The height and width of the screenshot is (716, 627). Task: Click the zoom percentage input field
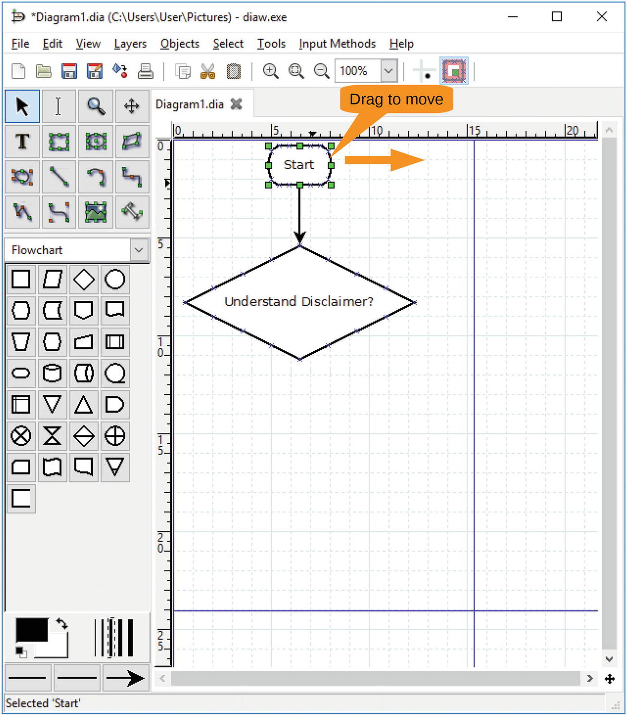[358, 71]
